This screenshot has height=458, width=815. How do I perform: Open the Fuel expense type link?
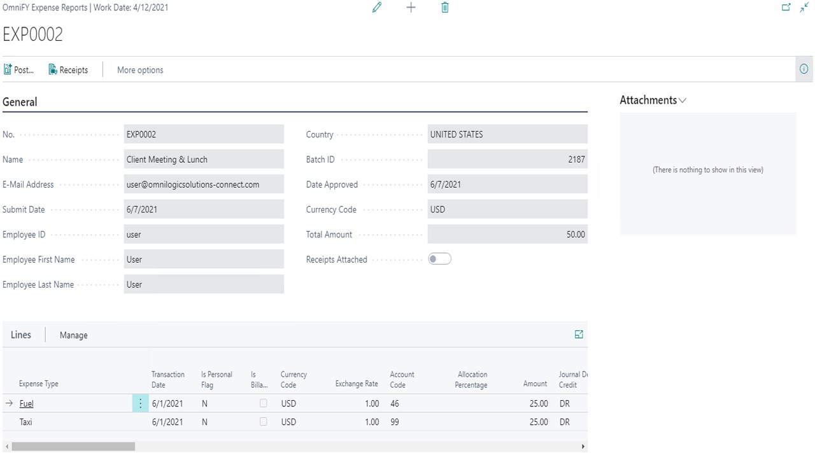click(x=26, y=403)
